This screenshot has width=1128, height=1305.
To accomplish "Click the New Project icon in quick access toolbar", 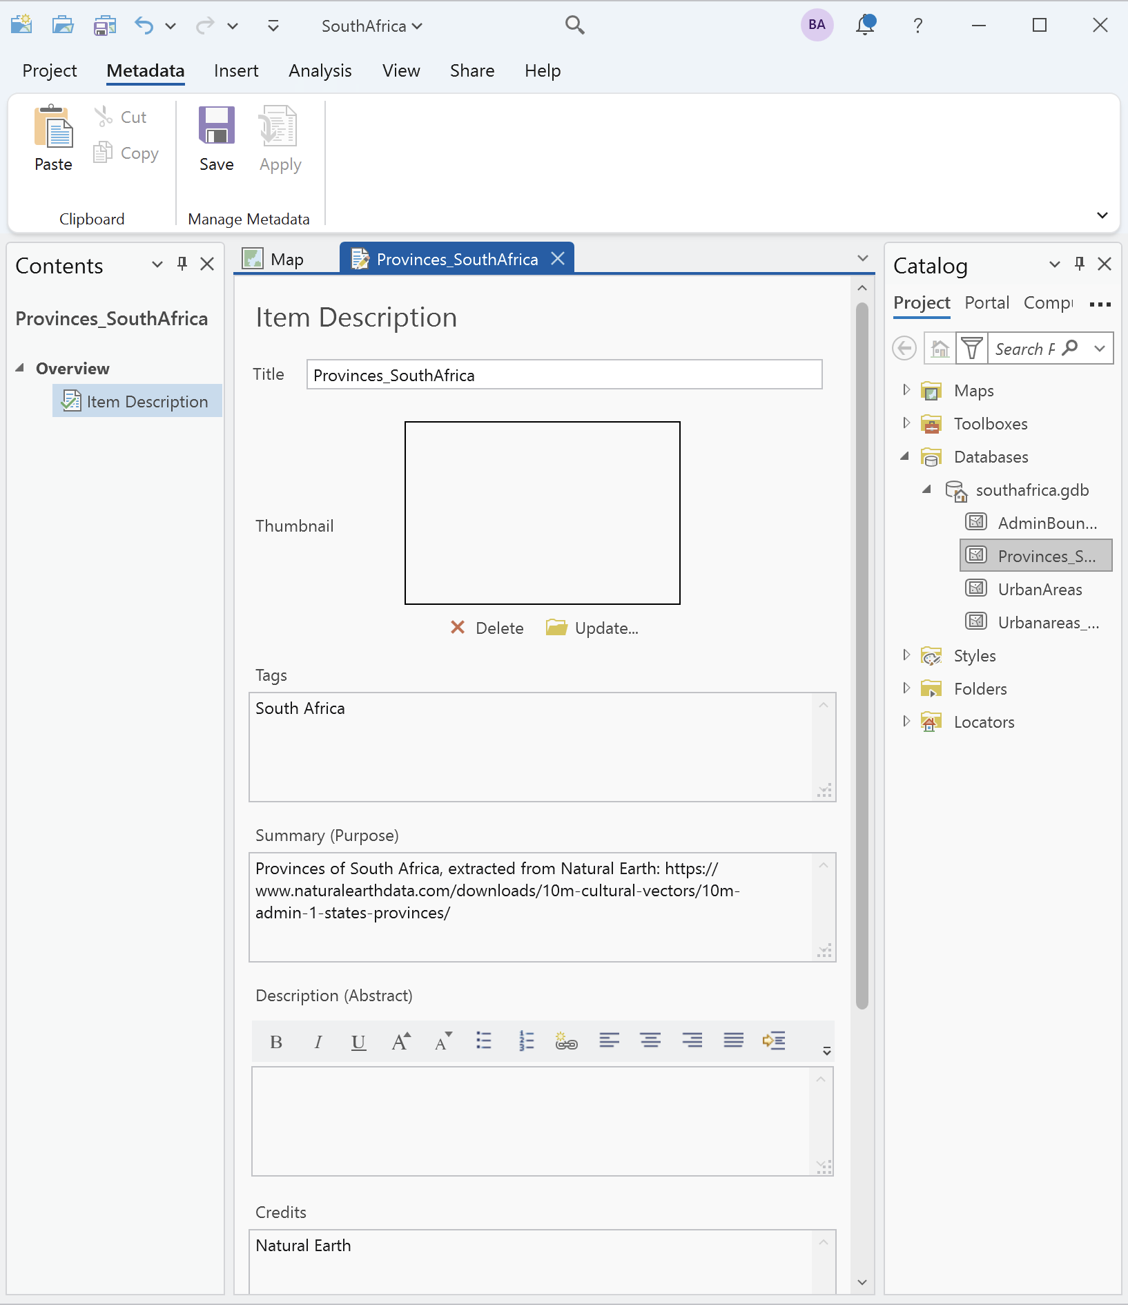I will tap(21, 25).
